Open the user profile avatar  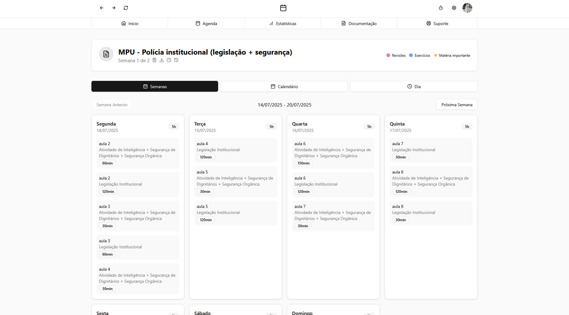[467, 8]
